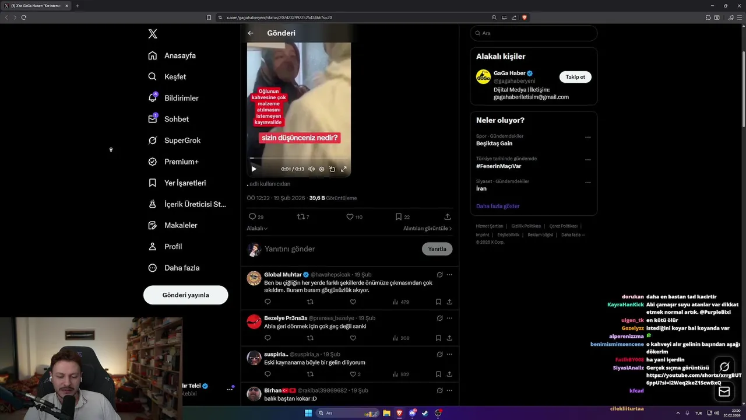Open Yer İşaretleri bookmarks page
The image size is (746, 420).
(x=177, y=183)
